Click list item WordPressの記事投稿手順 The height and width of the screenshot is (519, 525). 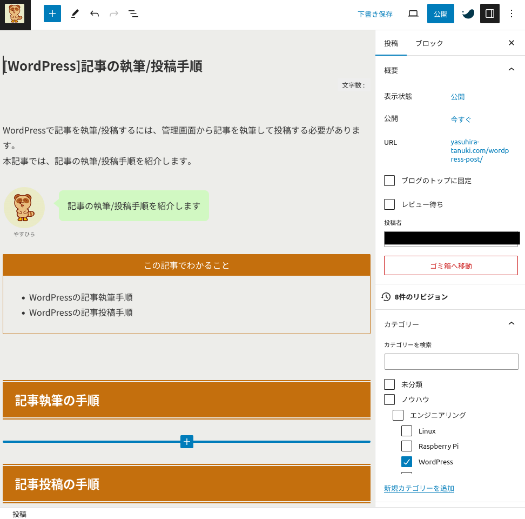point(81,312)
